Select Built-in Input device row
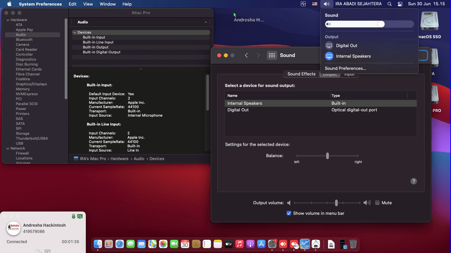The width and height of the screenshot is (451, 253). (141, 37)
